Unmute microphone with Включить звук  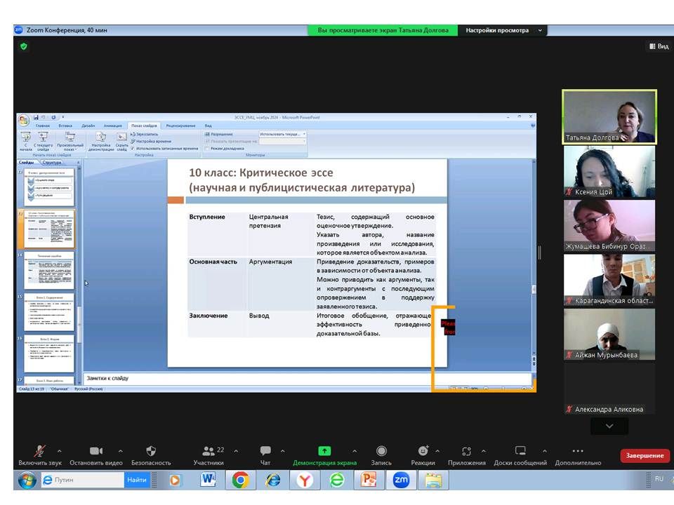[x=41, y=451]
